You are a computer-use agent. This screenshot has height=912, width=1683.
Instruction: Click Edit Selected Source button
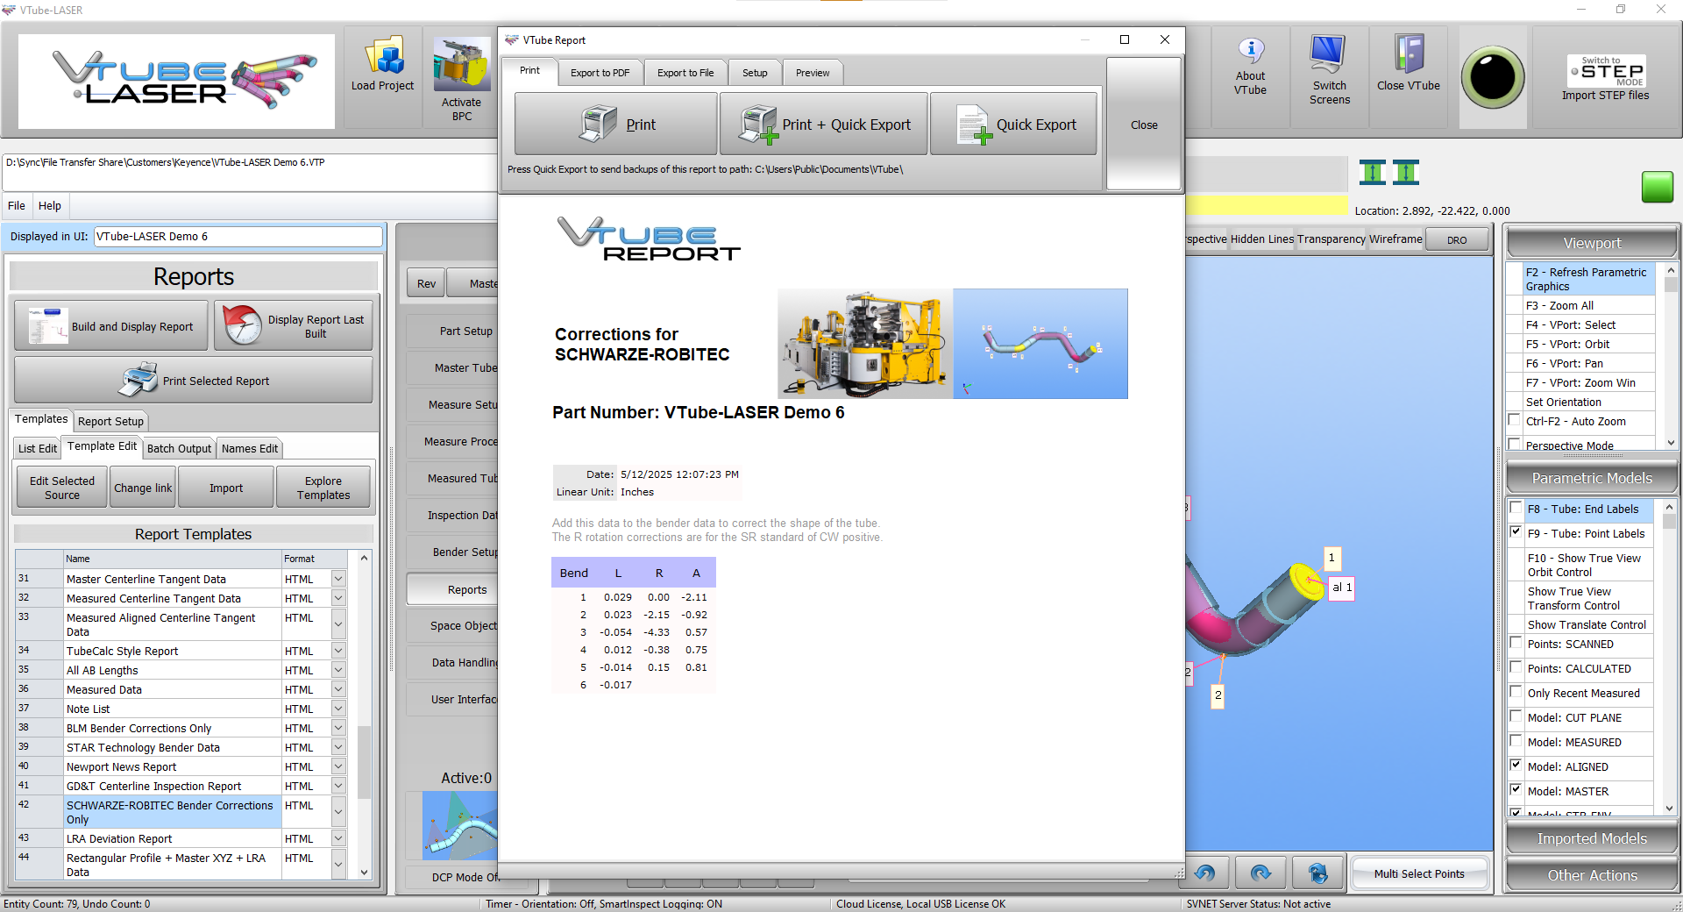click(x=62, y=488)
